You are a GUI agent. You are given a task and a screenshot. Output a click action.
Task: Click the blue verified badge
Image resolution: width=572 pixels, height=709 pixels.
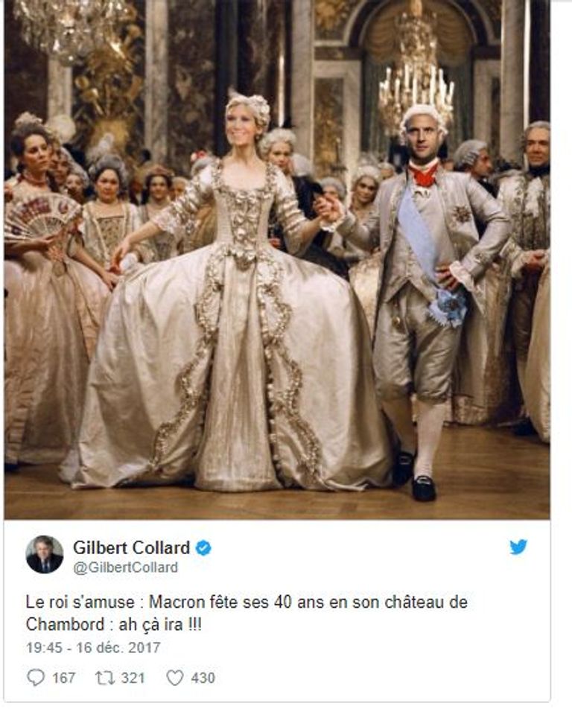pyautogui.click(x=203, y=548)
